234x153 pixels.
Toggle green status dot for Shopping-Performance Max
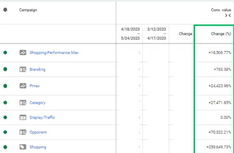pos(5,53)
